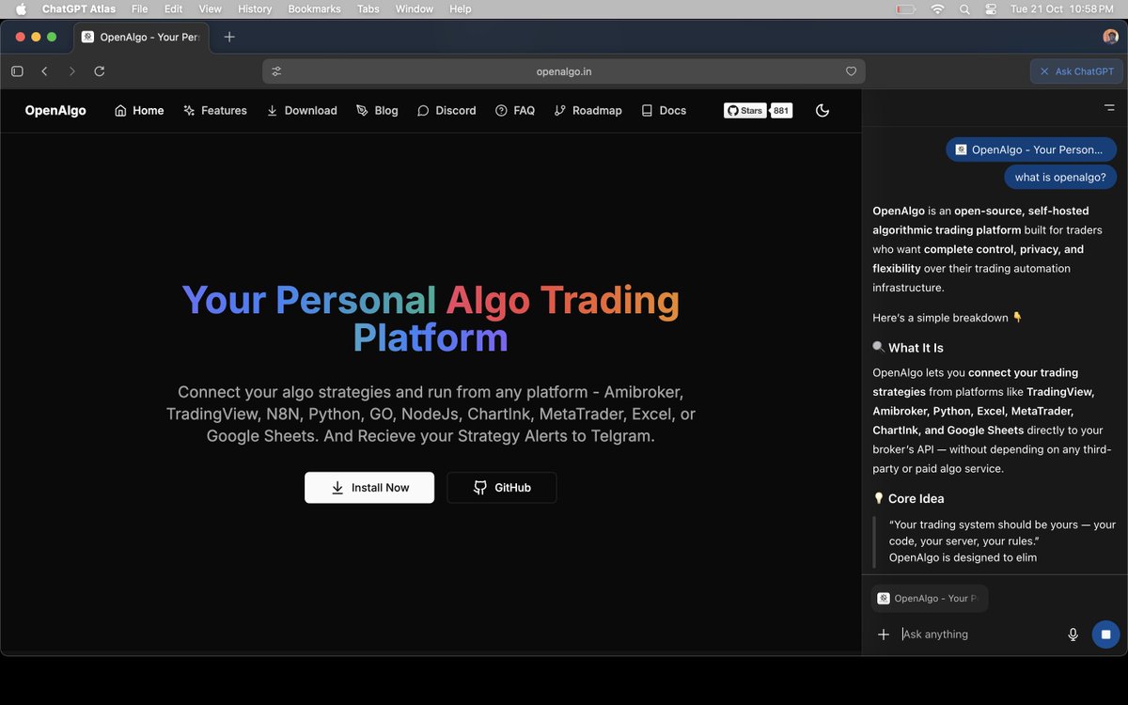Open the Blog nav link
This screenshot has height=705, width=1128.
pyautogui.click(x=377, y=111)
